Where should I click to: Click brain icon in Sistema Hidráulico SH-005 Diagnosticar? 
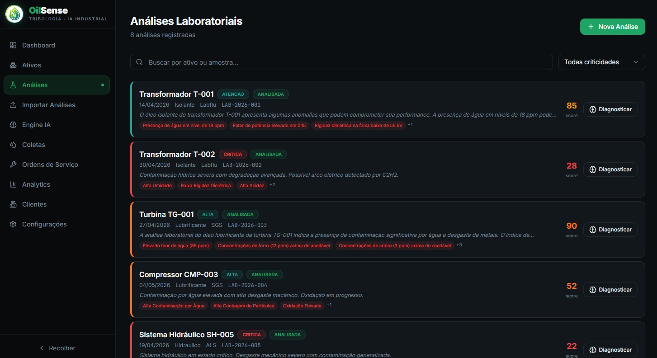[x=593, y=350]
